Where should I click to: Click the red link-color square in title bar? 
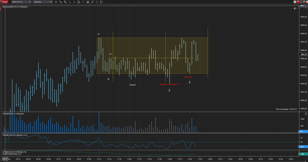(x=298, y=2)
